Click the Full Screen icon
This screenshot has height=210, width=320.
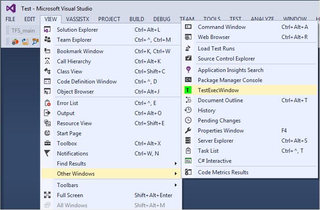(x=47, y=195)
